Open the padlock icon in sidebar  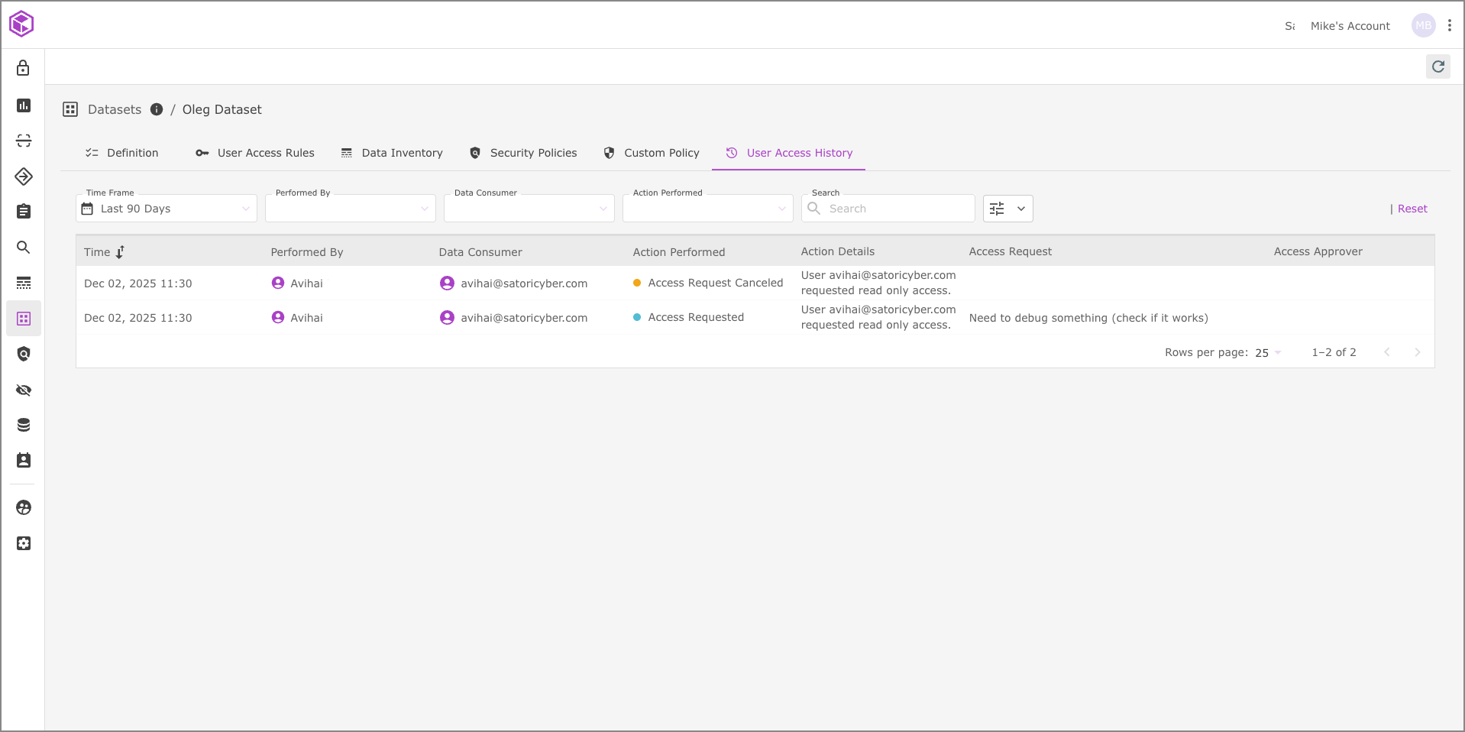click(24, 68)
